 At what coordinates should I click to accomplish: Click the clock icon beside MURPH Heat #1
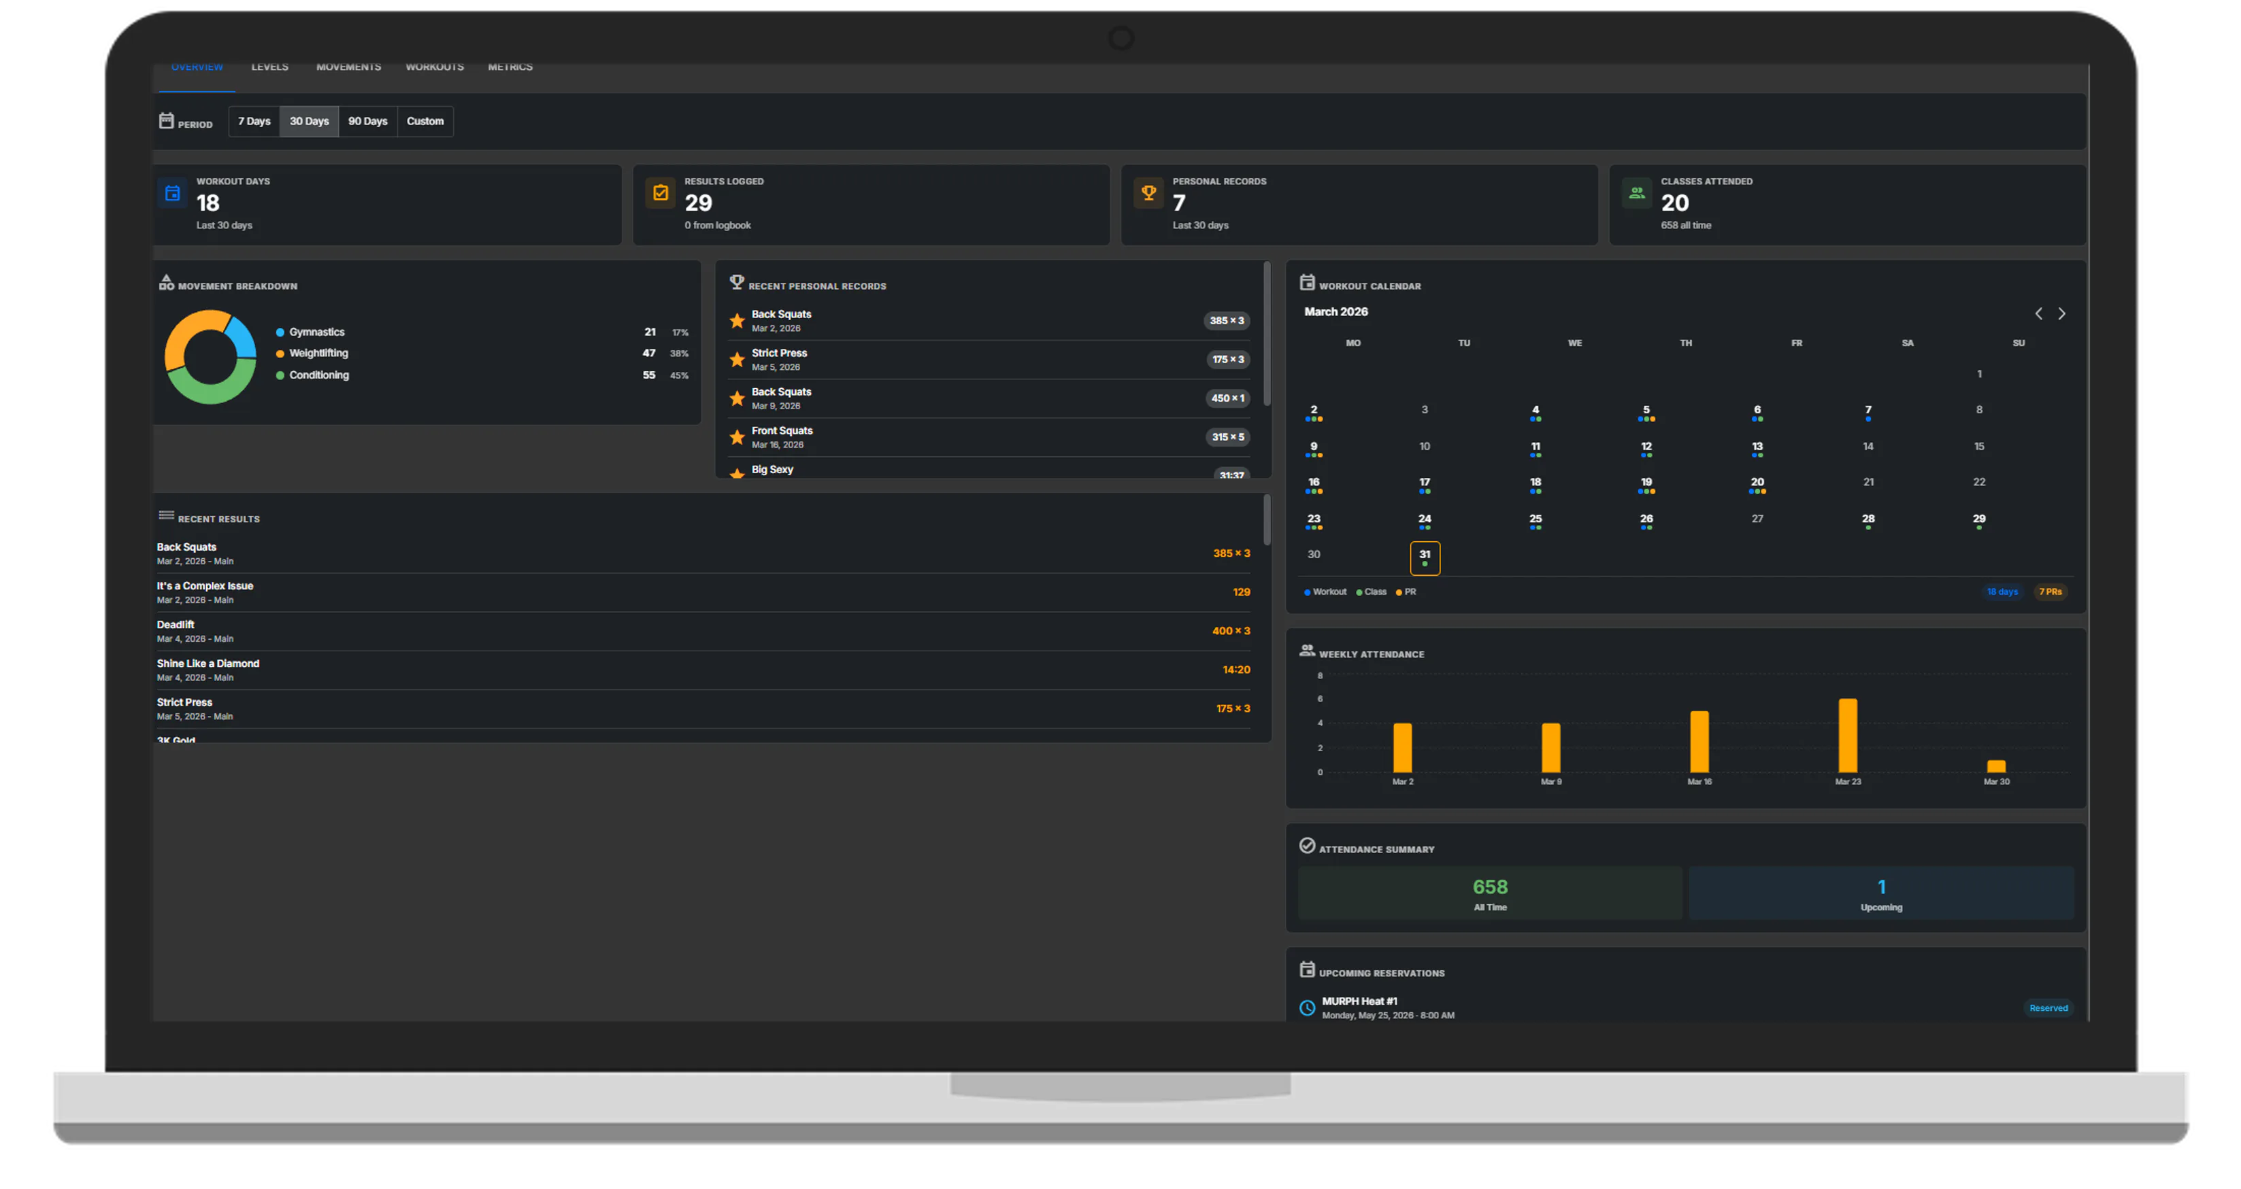[x=1307, y=1007]
